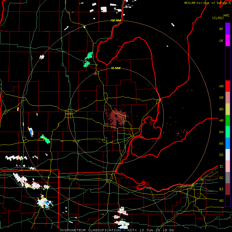Click the ND black legend swatch
Screen dimensions: 232x232
click(x=228, y=201)
